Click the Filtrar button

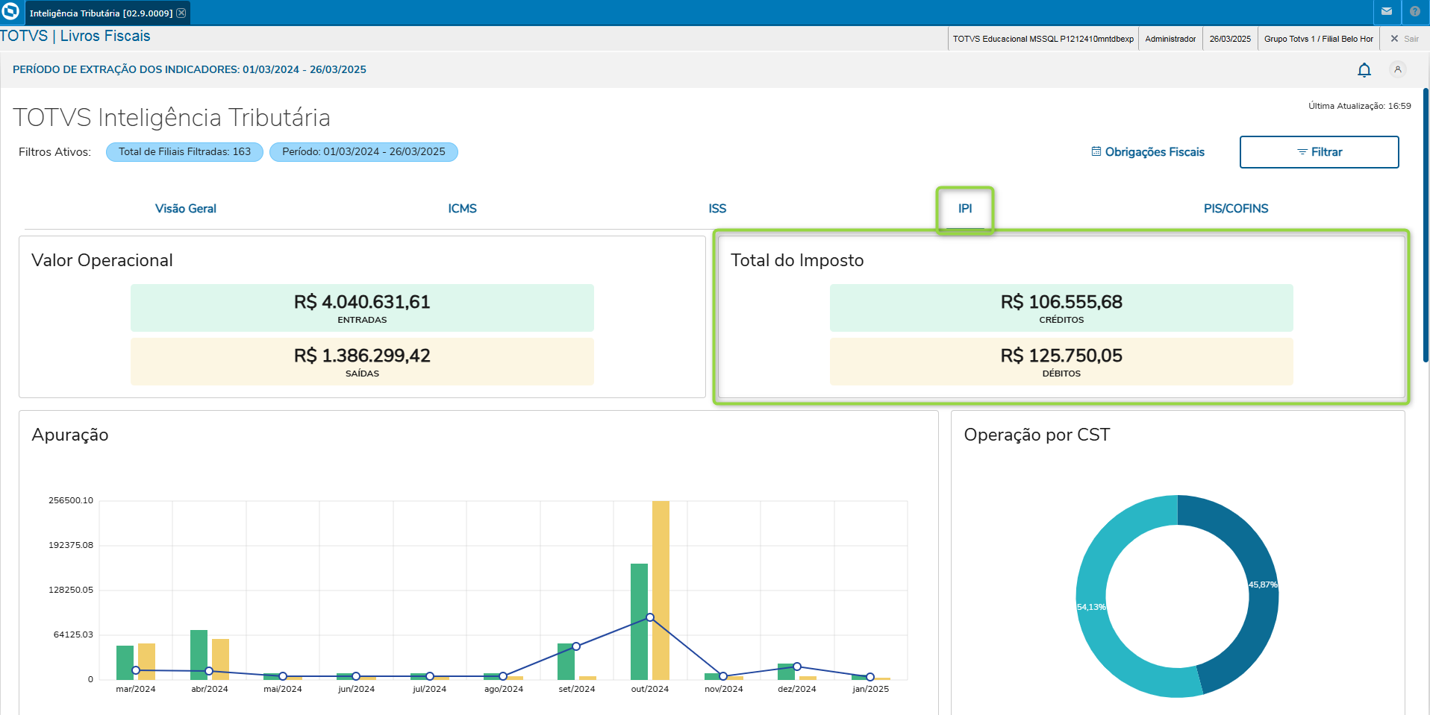[x=1320, y=152]
